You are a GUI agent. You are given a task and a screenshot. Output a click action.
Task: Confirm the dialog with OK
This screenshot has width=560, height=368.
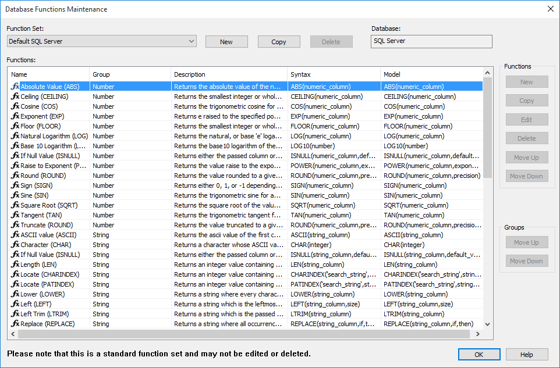(x=479, y=355)
